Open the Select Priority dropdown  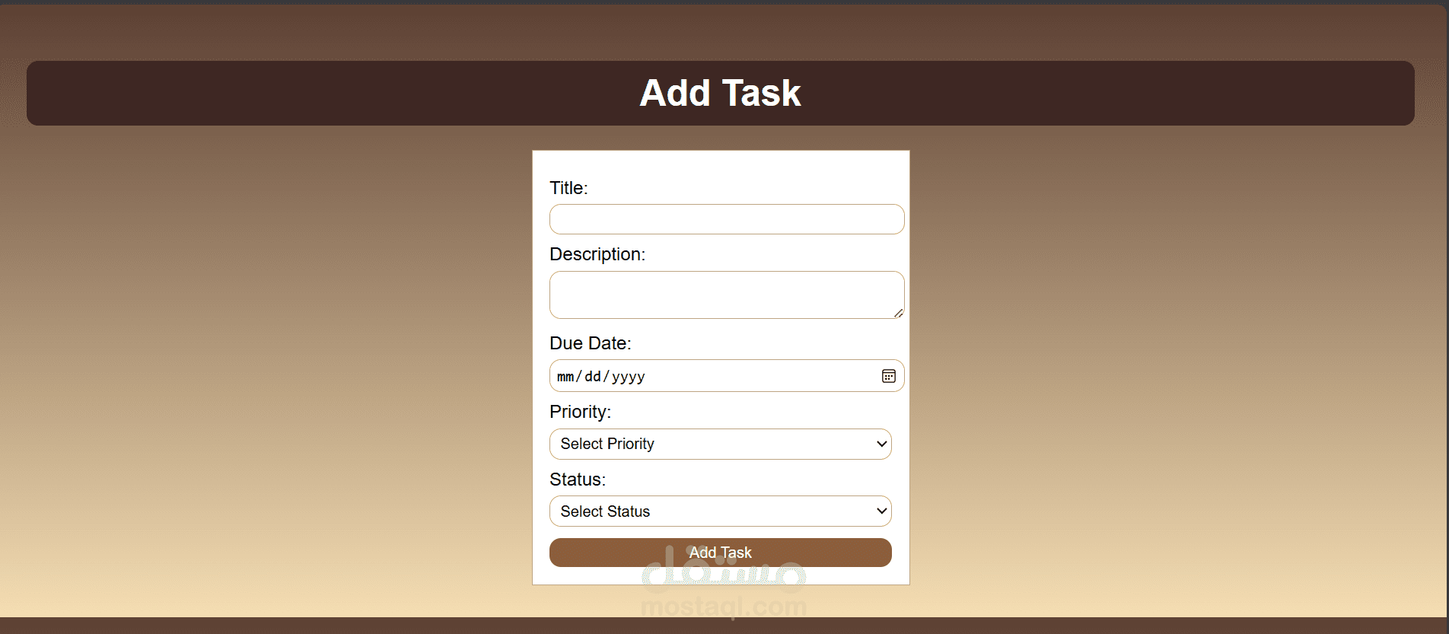click(720, 444)
